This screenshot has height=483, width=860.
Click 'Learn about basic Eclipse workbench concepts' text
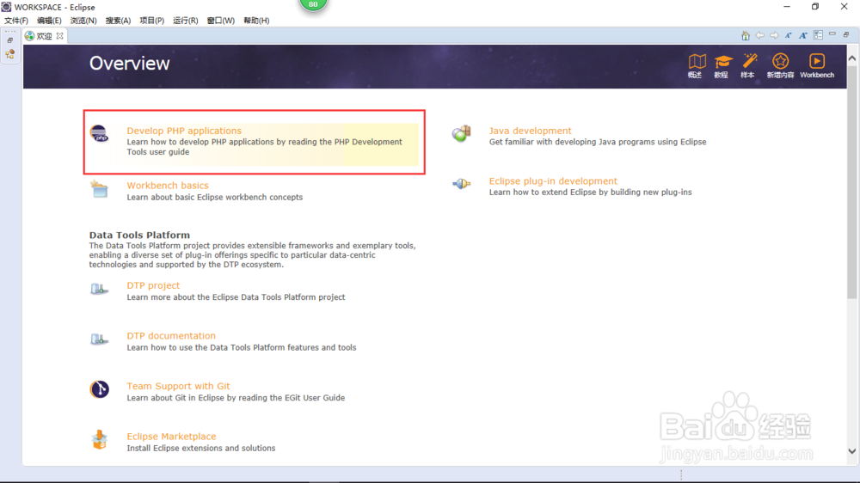214,197
